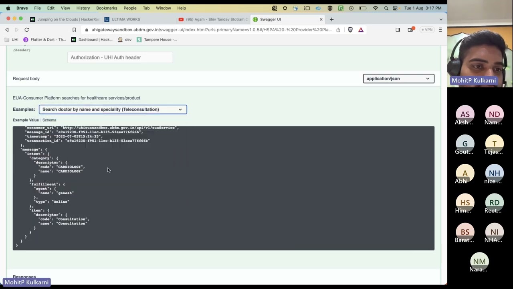The width and height of the screenshot is (513, 289).
Task: Select participant G avatar
Action: click(465, 144)
